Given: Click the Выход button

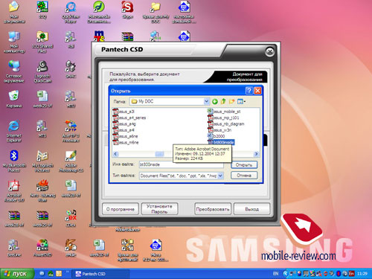Looking at the screenshot, I should coord(251,209).
